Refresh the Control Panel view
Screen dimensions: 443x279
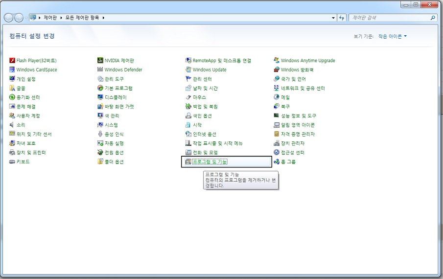point(342,18)
